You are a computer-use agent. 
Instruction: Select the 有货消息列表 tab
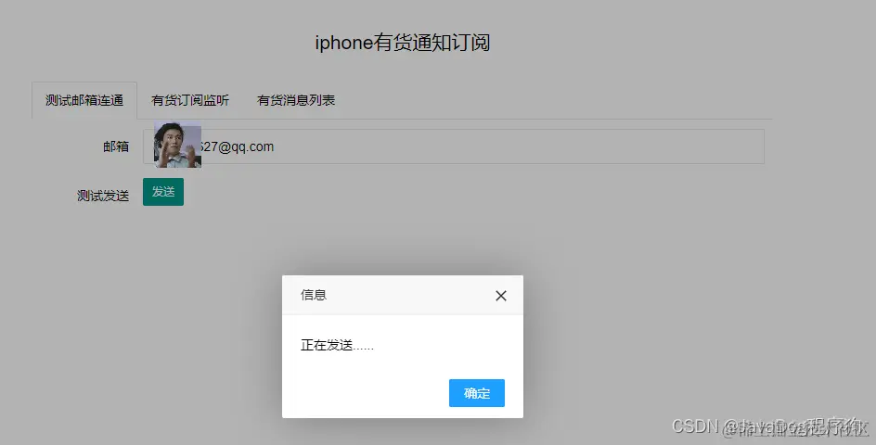296,100
